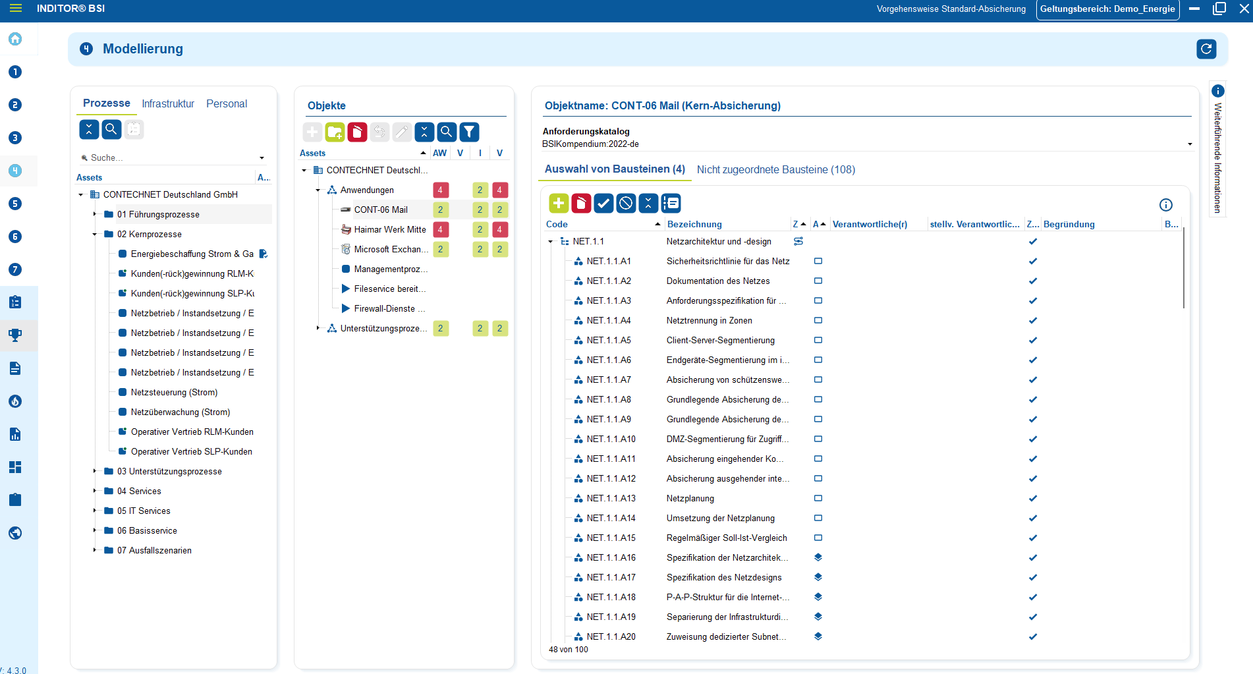Collapse all entries in the Objekte tree
The height and width of the screenshot is (674, 1253).
click(424, 132)
